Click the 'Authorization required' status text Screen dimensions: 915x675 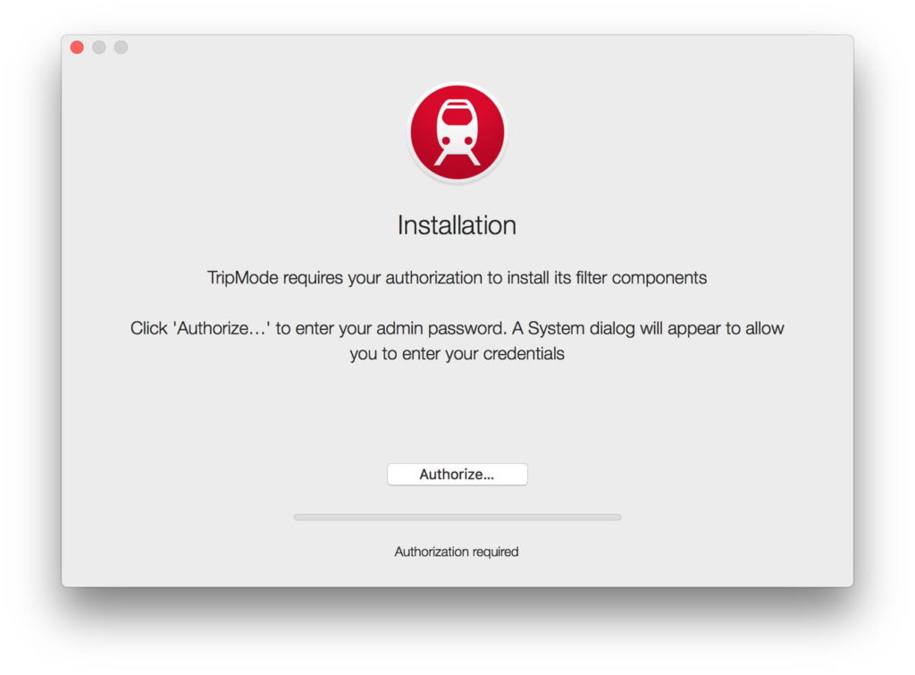coord(457,552)
